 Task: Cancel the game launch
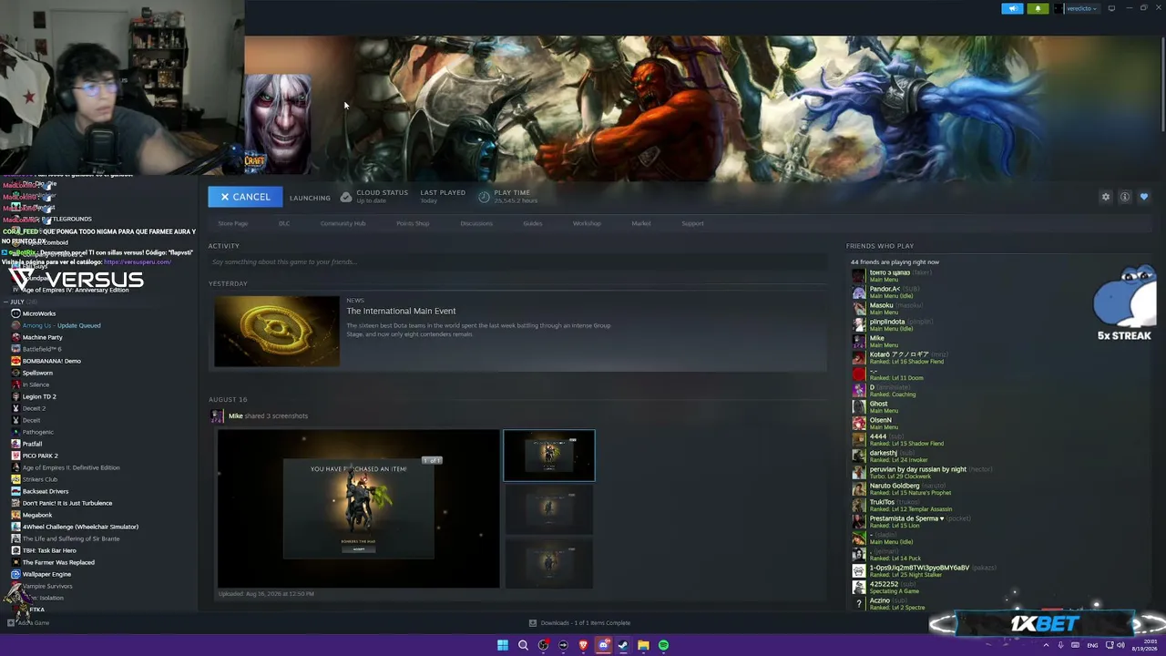tap(245, 197)
